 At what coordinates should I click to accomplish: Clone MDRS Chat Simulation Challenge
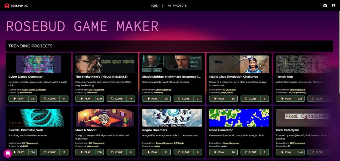(250, 99)
